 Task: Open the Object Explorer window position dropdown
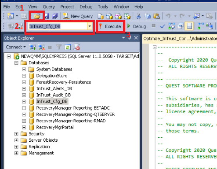click(x=123, y=38)
